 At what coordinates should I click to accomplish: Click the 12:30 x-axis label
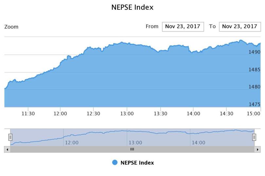pos(94,113)
